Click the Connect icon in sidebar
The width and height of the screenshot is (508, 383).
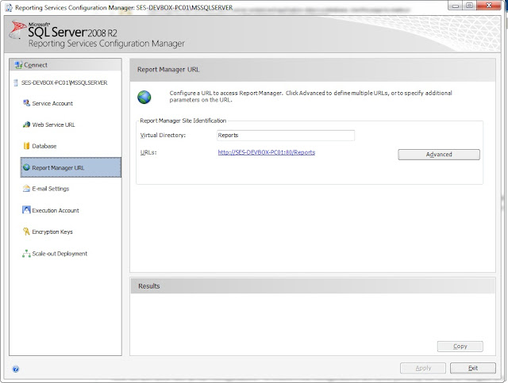(18, 65)
